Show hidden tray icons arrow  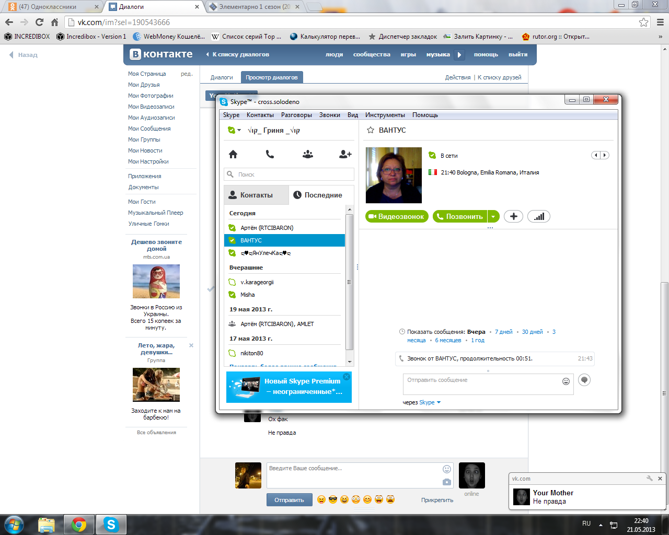click(601, 525)
